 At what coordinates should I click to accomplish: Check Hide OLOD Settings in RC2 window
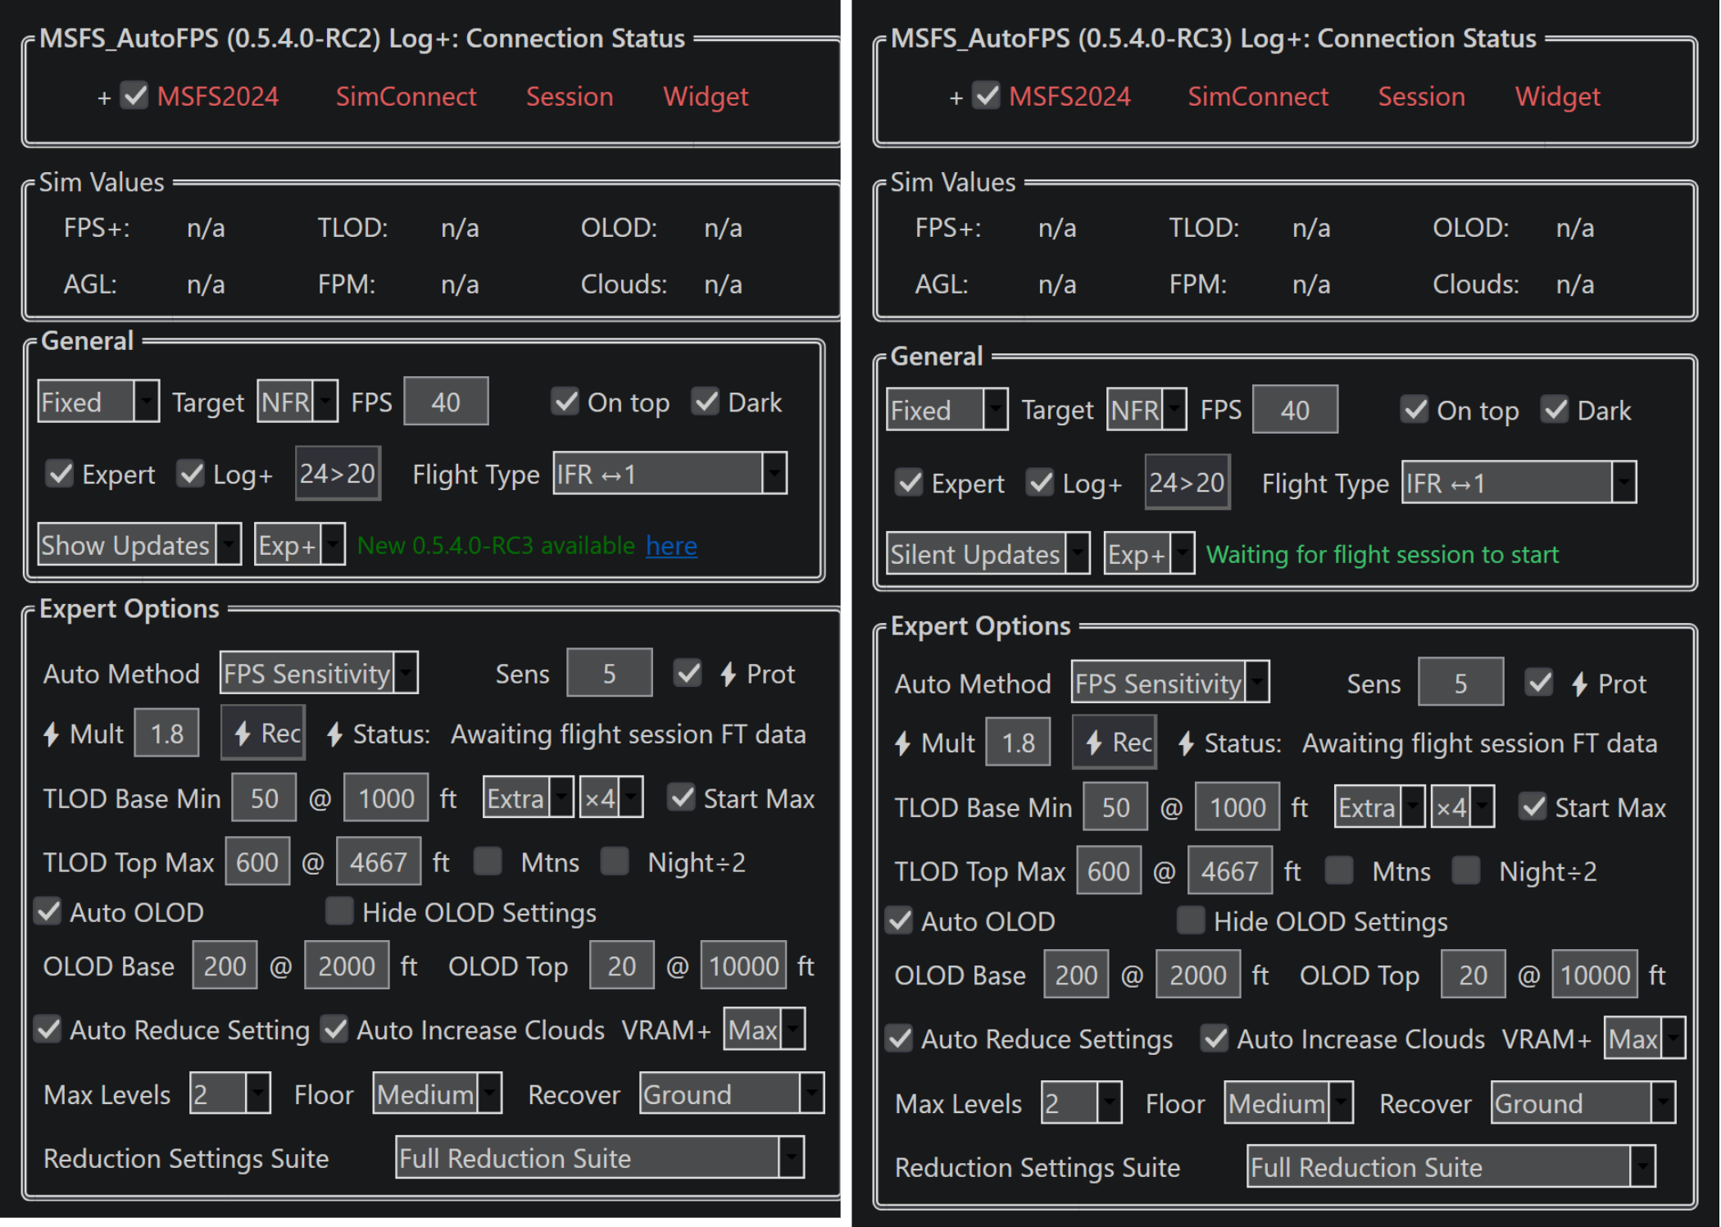[339, 911]
